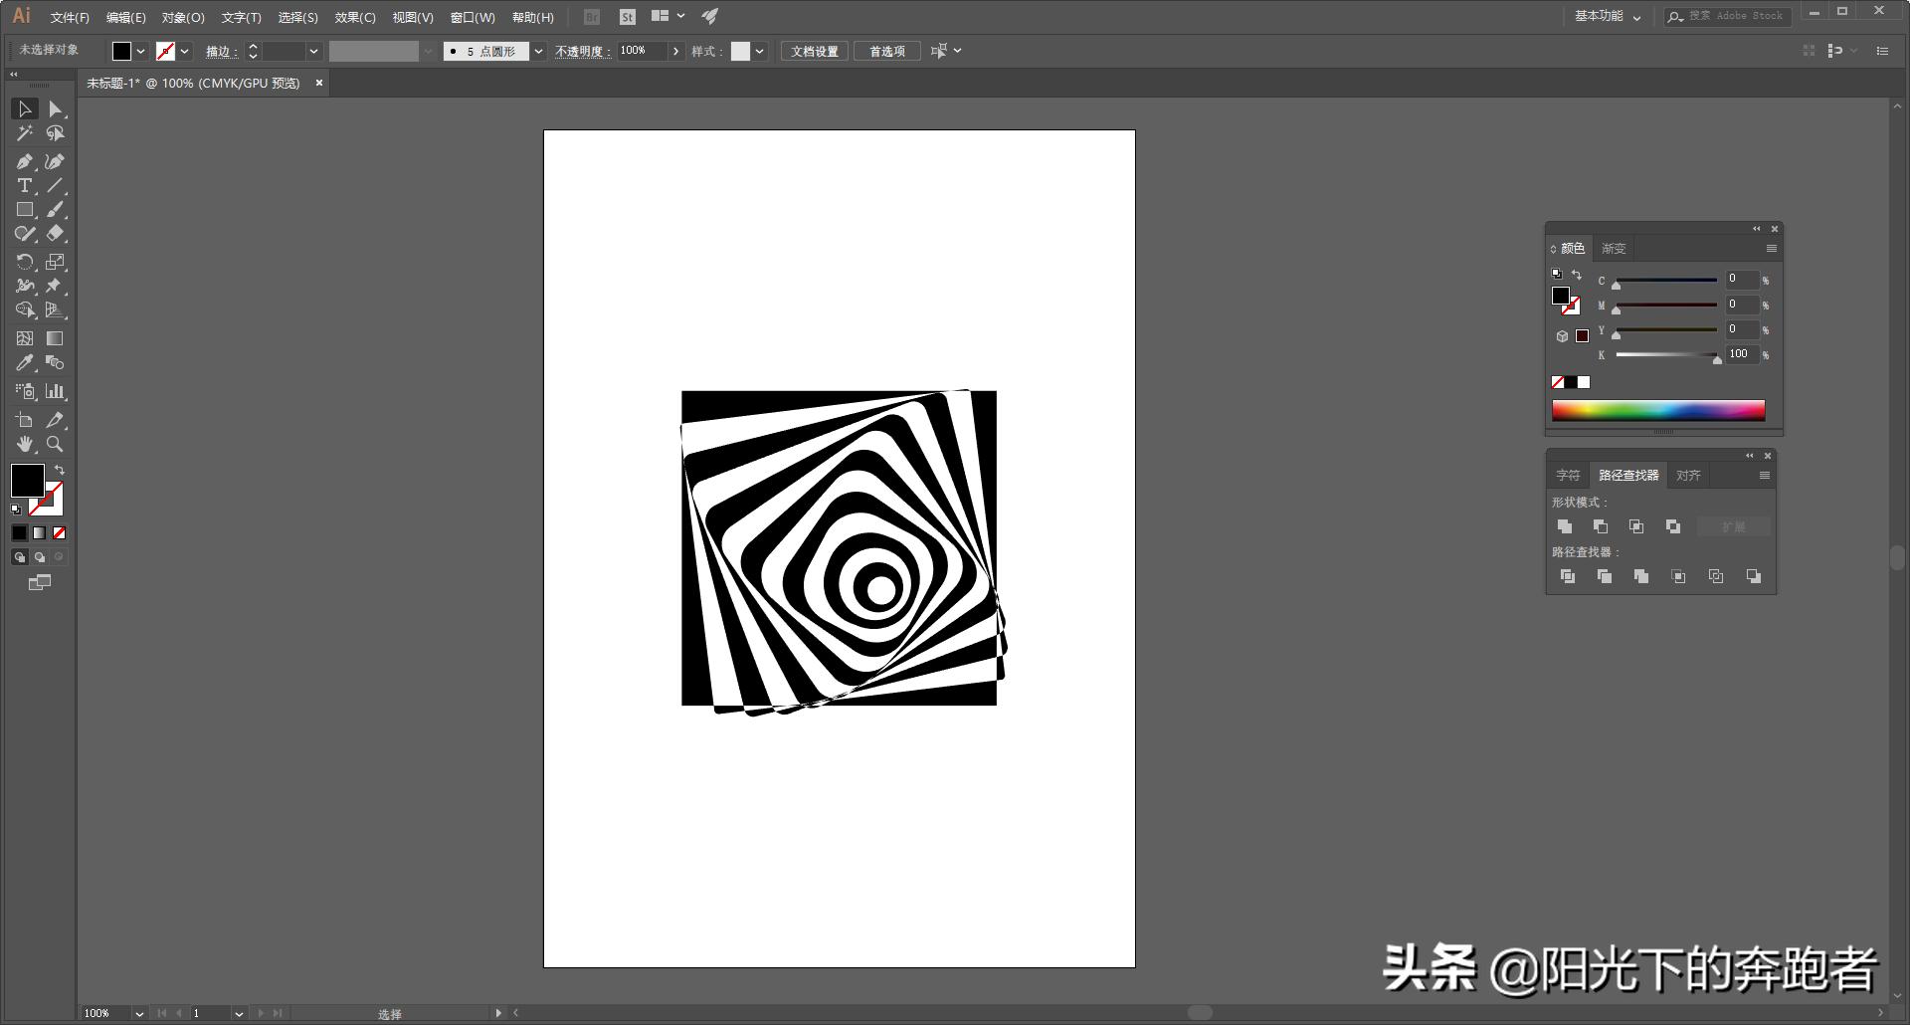This screenshot has width=1910, height=1025.
Task: Pick a color from the spectrum bar
Action: pyautogui.click(x=1656, y=409)
